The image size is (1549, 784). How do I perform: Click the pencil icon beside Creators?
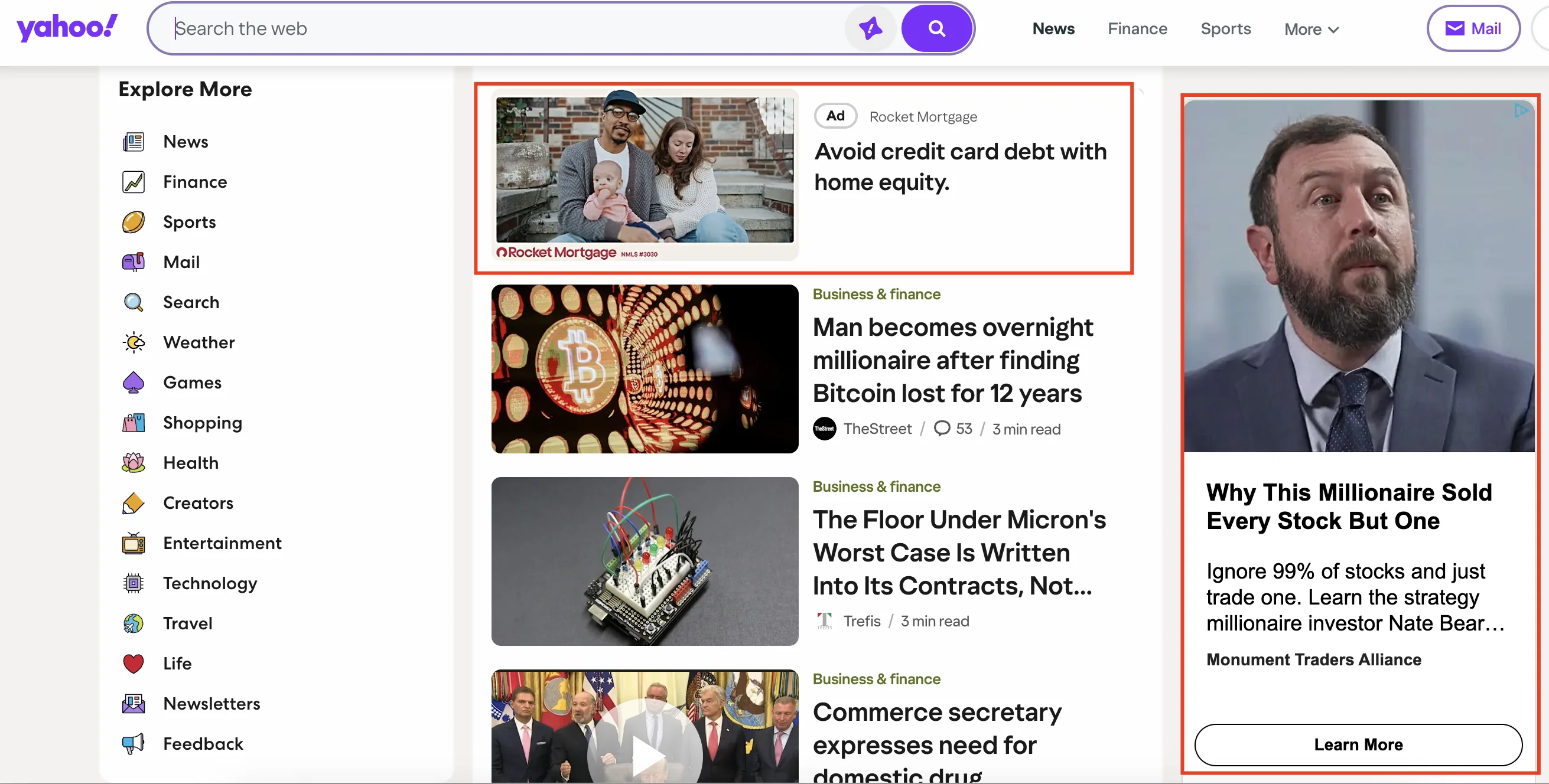pos(134,504)
